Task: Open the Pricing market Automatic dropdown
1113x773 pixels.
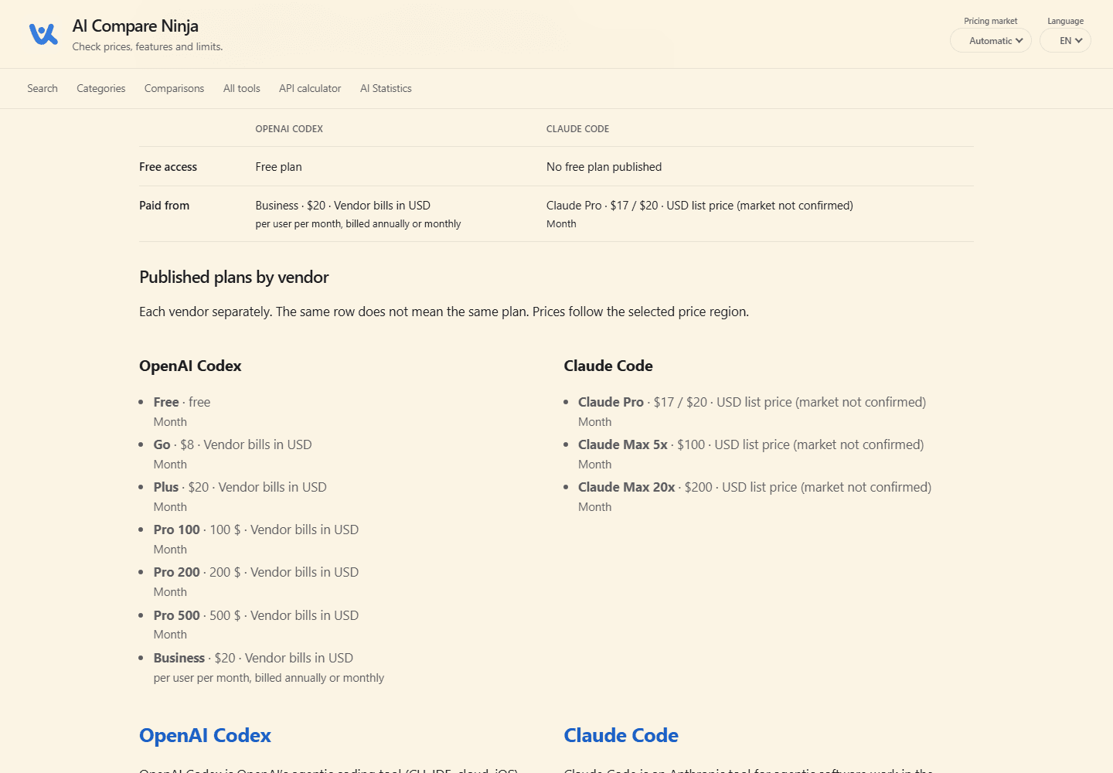Action: pyautogui.click(x=991, y=41)
